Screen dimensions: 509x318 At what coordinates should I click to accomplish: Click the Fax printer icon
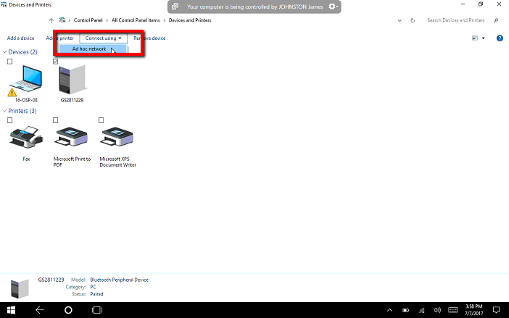[26, 138]
